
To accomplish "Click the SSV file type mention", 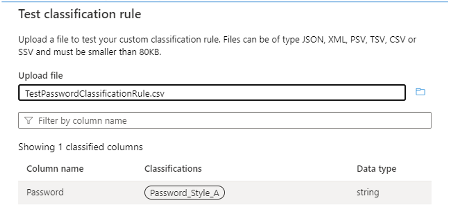I will tap(26, 54).
